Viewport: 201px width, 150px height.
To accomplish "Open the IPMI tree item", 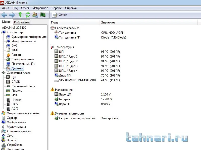I will click(15, 50).
